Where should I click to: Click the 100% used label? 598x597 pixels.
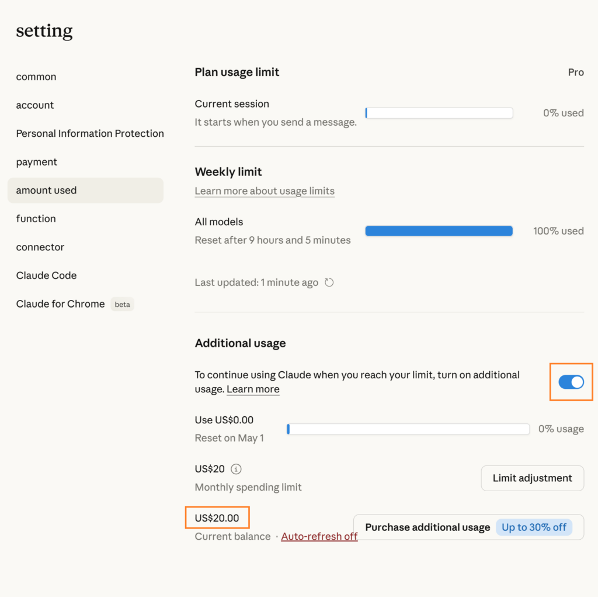point(558,231)
